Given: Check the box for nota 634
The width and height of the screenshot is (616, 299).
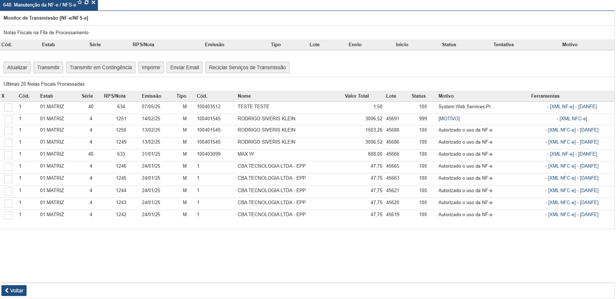Looking at the screenshot, I should click(8, 107).
